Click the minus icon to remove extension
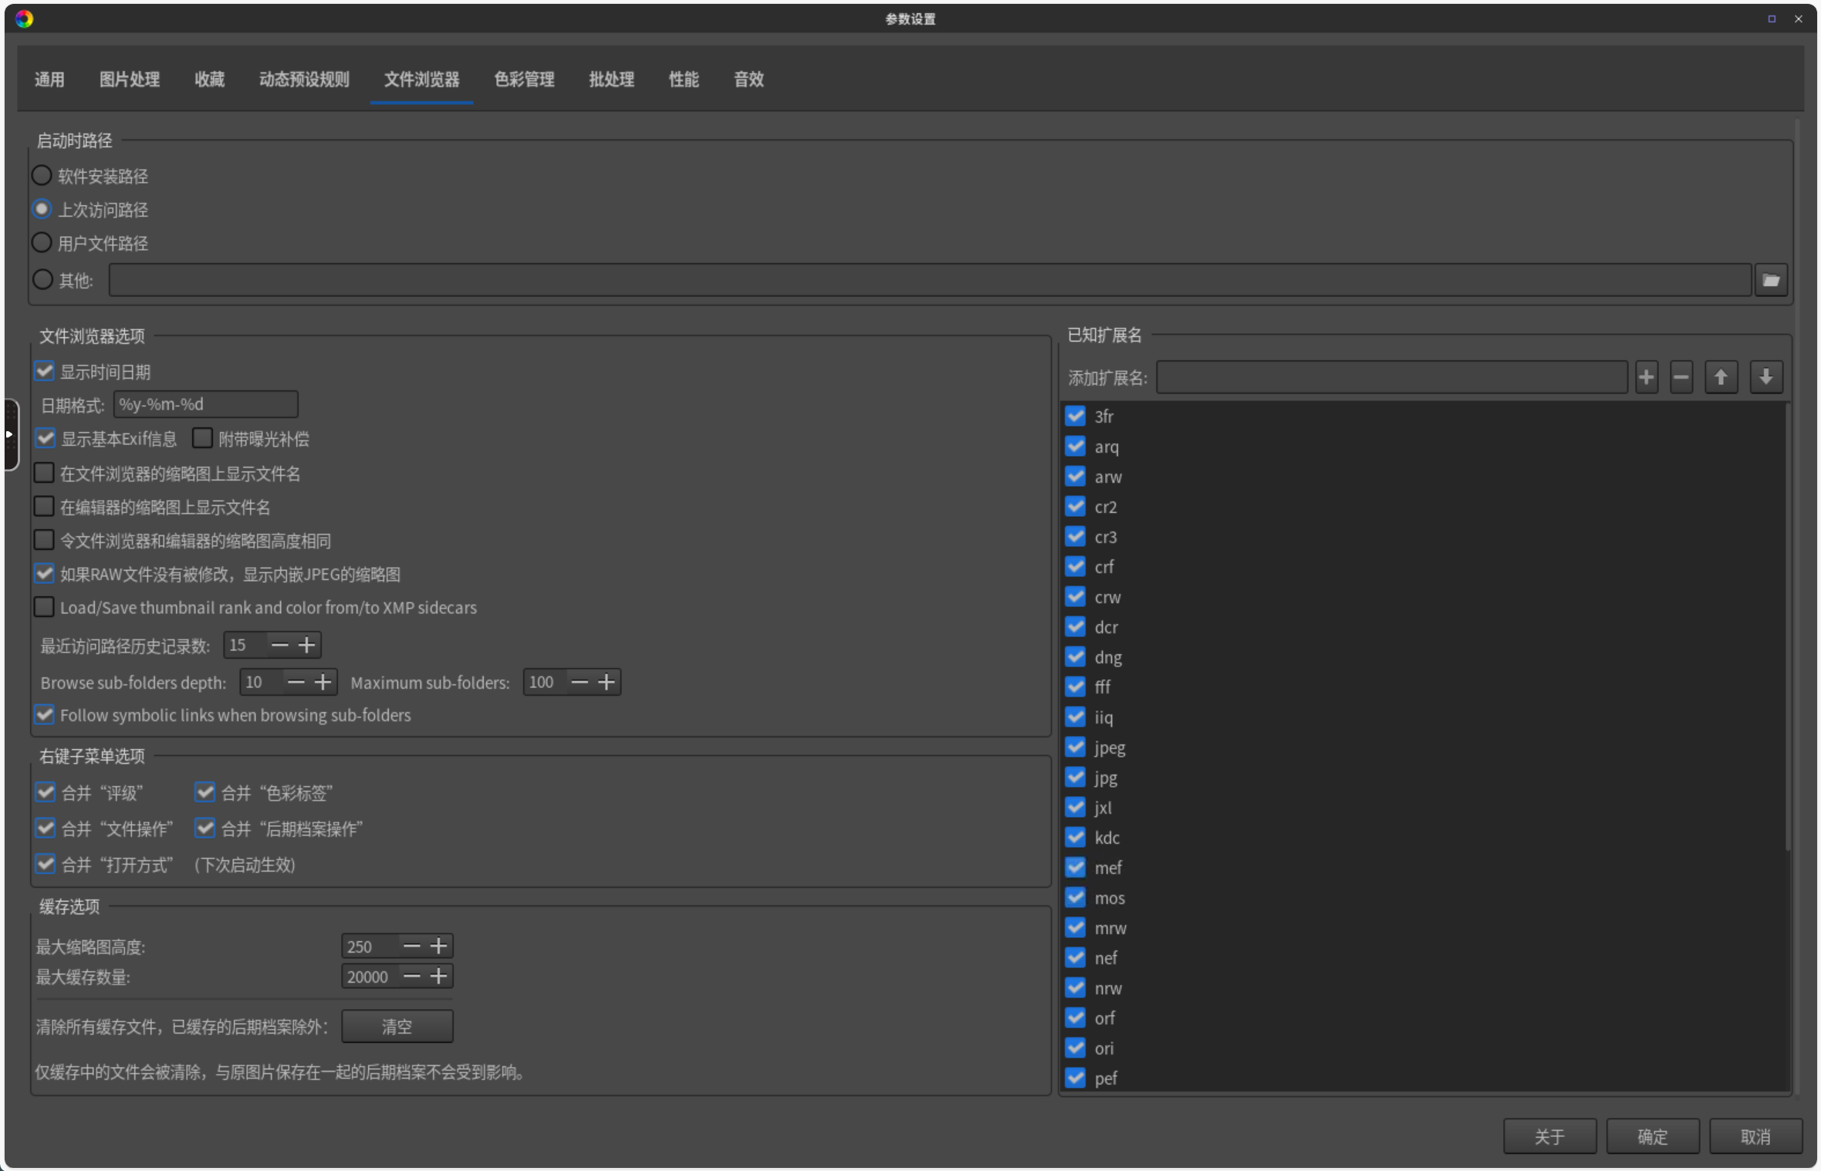The image size is (1821, 1171). (x=1681, y=377)
